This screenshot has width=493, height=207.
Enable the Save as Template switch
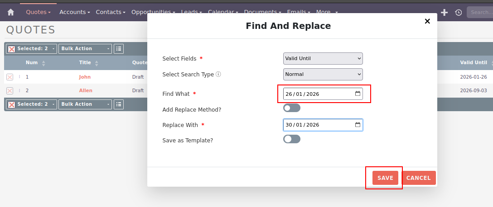click(x=291, y=139)
